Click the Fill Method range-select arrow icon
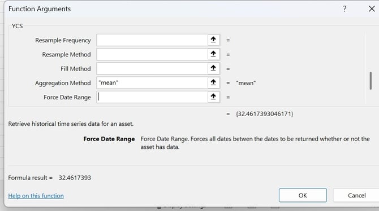 pyautogui.click(x=213, y=68)
